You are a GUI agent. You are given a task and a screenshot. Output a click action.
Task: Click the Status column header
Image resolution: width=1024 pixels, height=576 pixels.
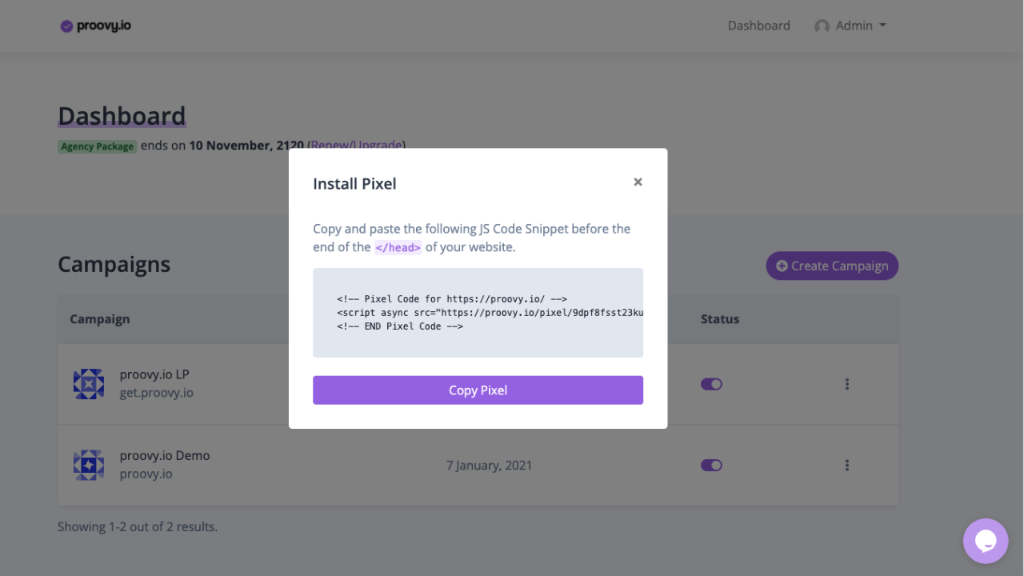pos(720,319)
